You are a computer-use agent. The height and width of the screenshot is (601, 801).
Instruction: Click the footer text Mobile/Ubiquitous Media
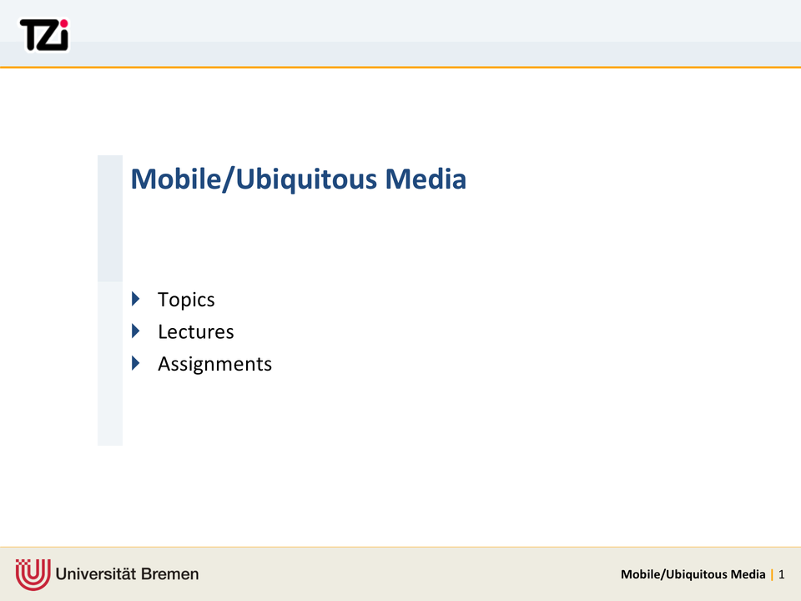pos(693,574)
